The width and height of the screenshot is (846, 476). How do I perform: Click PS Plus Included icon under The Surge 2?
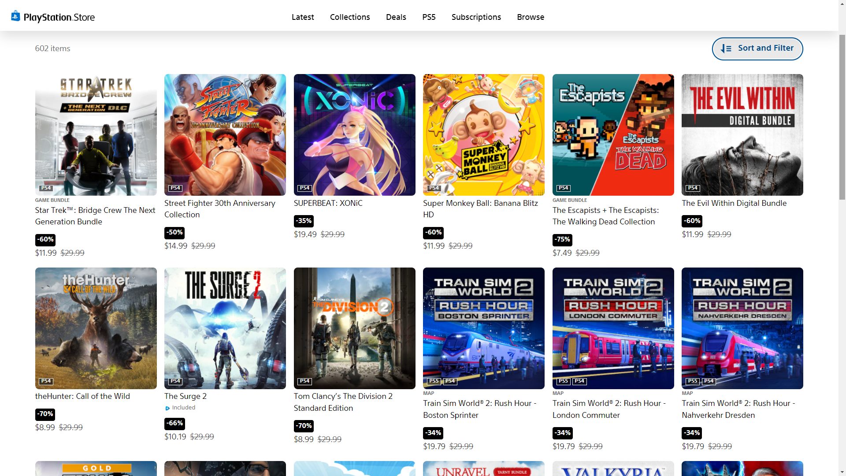coord(167,408)
